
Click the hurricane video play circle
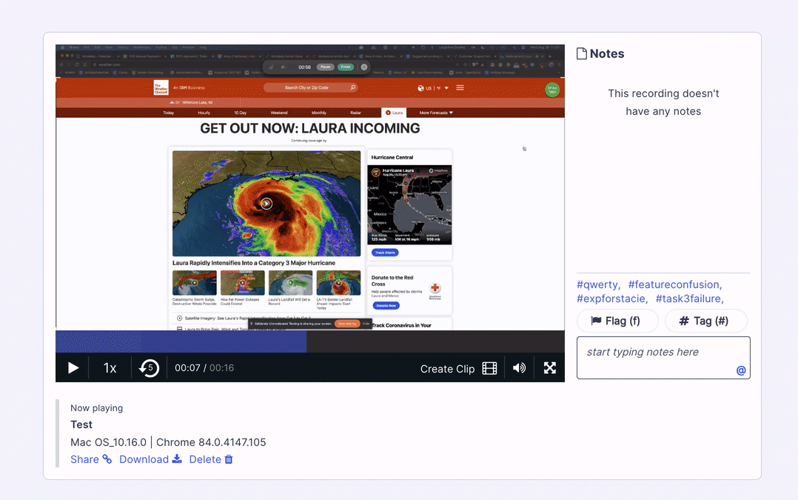pyautogui.click(x=266, y=204)
